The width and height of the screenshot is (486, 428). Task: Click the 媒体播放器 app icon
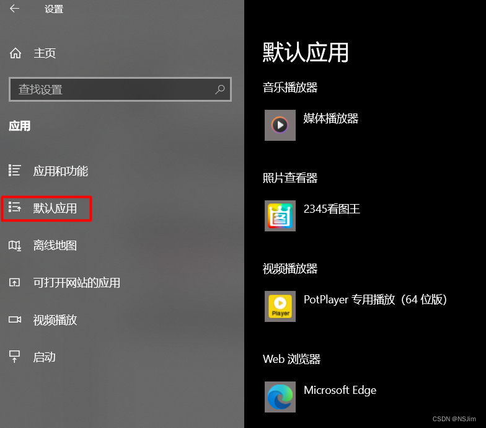280,125
